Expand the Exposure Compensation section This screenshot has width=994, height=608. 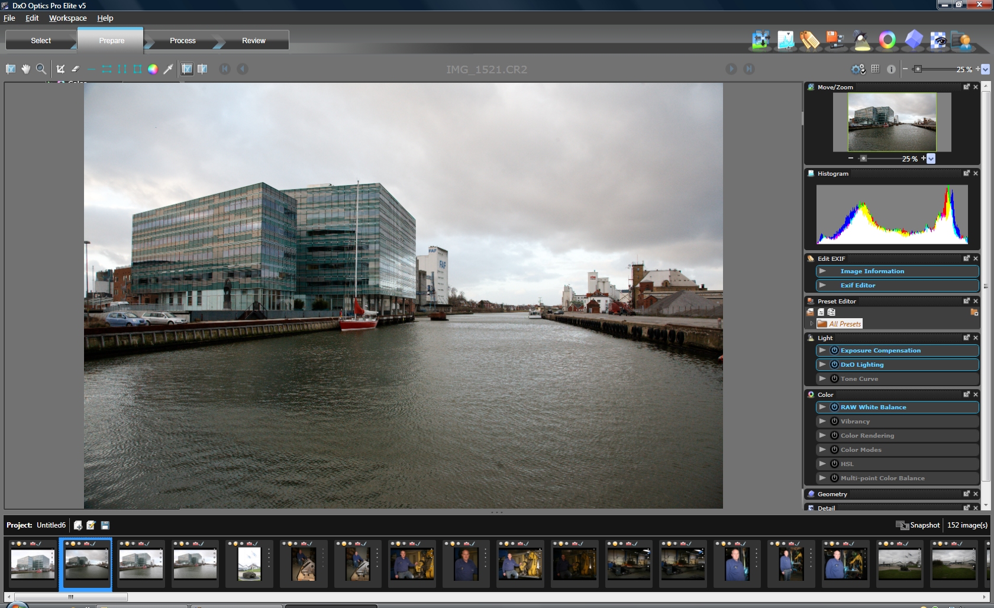pos(822,350)
